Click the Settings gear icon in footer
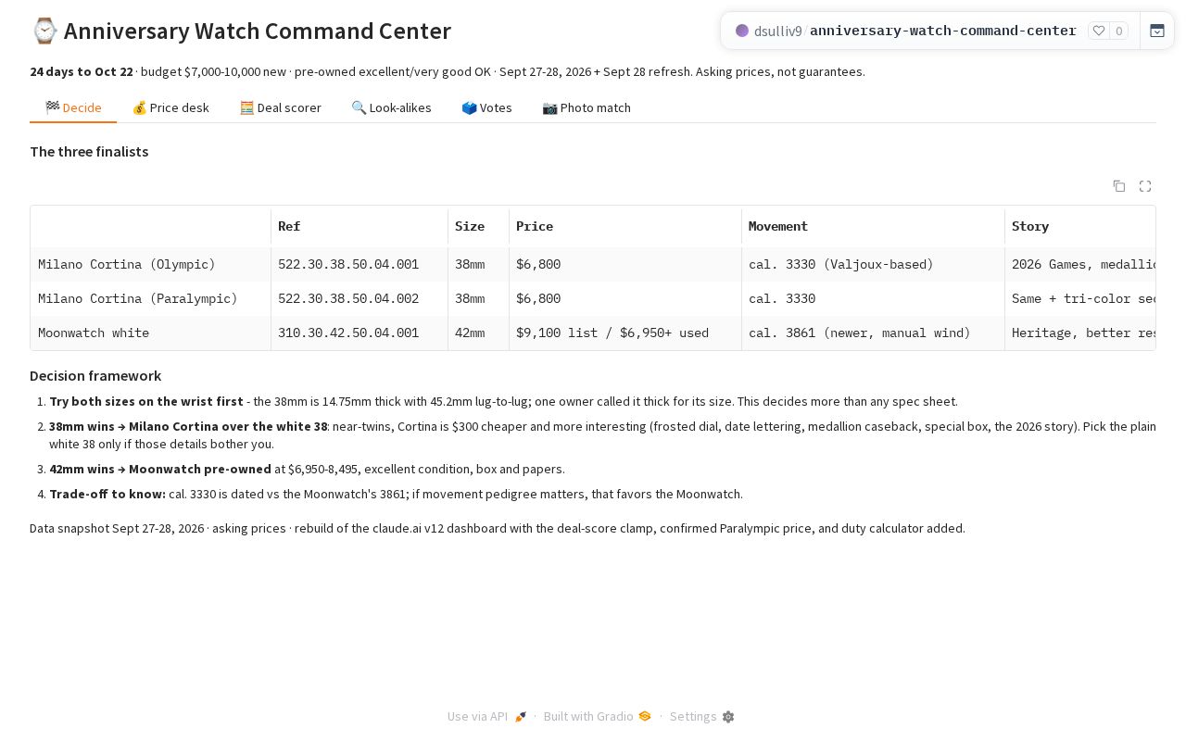This screenshot has height=741, width=1186. [x=728, y=717]
